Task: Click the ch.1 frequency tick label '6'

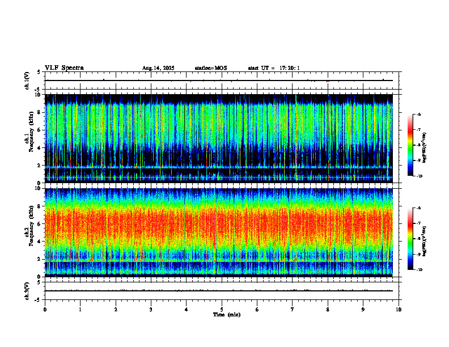Action: pos(39,130)
